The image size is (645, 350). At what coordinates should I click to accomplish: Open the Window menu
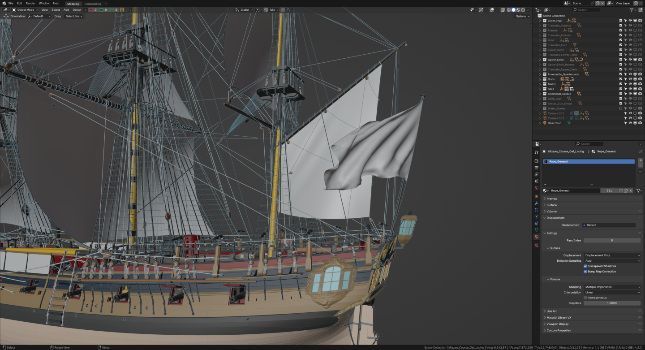(x=44, y=3)
